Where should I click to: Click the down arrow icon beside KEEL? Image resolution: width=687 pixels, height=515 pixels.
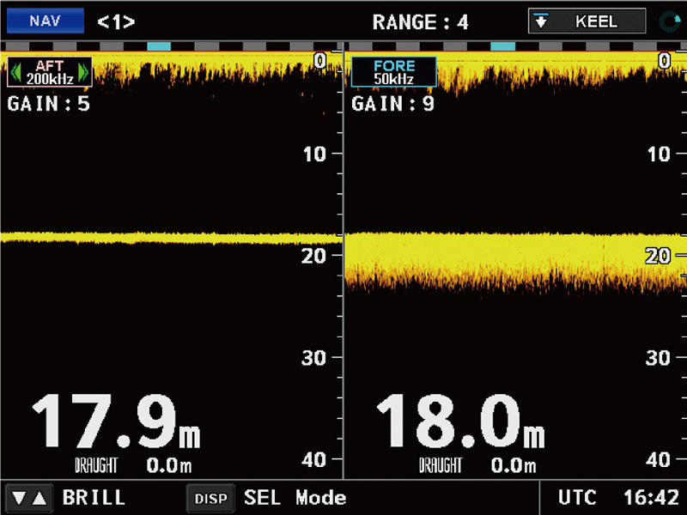click(x=541, y=21)
